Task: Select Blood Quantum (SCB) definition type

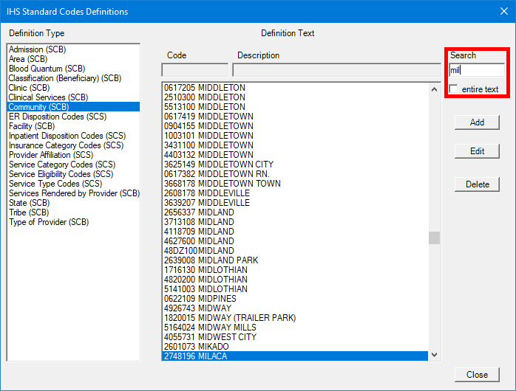Action: tap(43, 69)
